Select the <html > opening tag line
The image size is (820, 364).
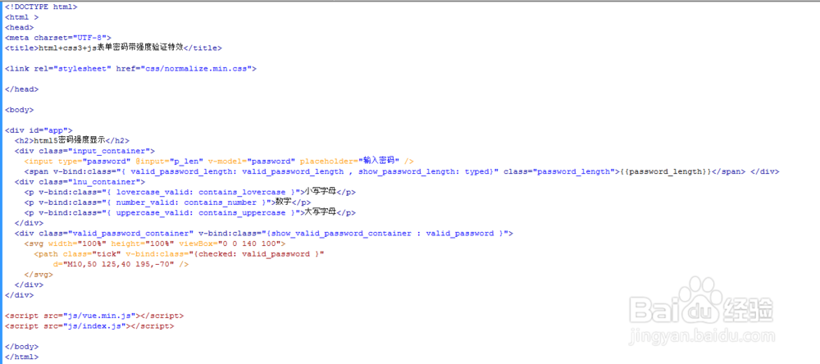(22, 17)
